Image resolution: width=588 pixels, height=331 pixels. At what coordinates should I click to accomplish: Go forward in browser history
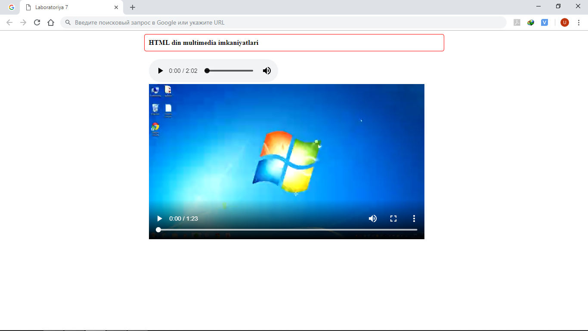click(23, 22)
